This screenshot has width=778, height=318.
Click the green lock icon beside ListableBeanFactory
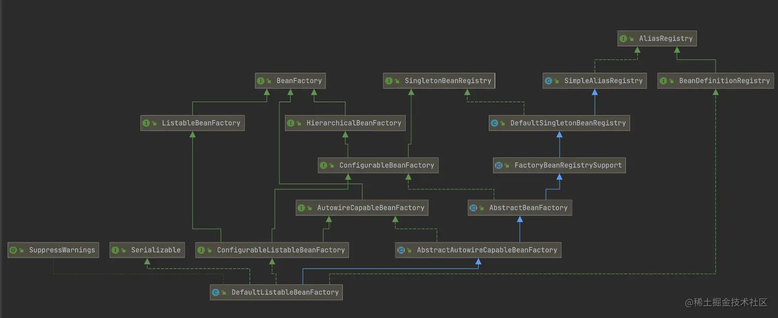[x=155, y=123]
